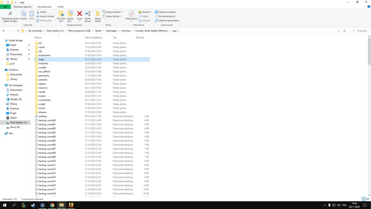Refresh the csgo folder view
Viewport: 371px width, 209px height.
pyautogui.click(x=345, y=31)
